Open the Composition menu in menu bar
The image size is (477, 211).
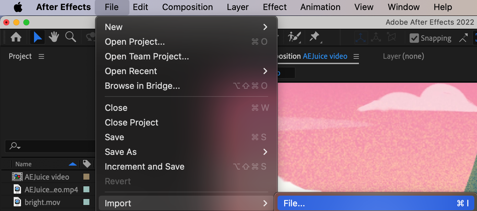tap(187, 7)
